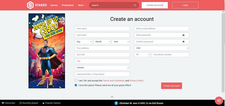Show password in Confirm password field
The width and height of the screenshot is (225, 106).
[x=183, y=42]
